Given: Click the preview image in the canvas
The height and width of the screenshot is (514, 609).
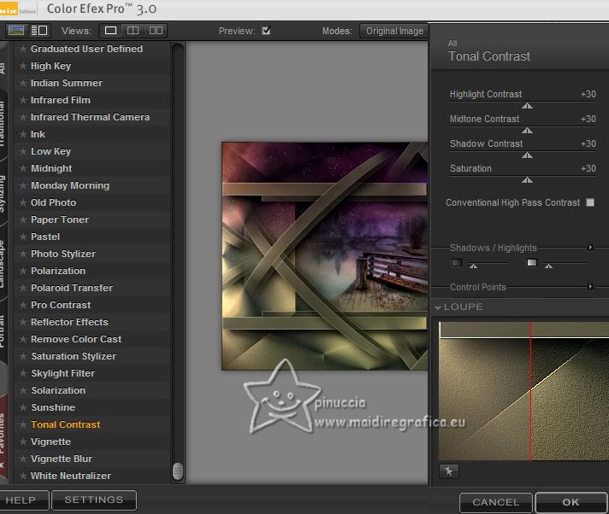Looking at the screenshot, I should coord(325,256).
